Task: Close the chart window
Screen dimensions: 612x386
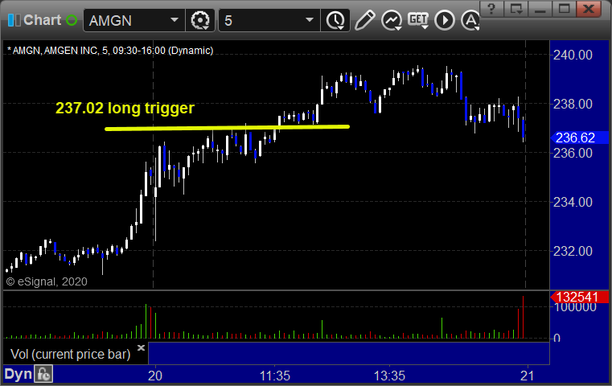Action: coord(588,8)
